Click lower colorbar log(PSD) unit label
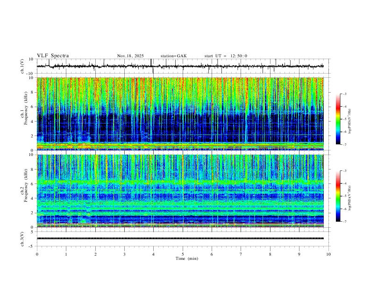Image resolution: width=370 pixels, height=285 pixels. [x=349, y=198]
